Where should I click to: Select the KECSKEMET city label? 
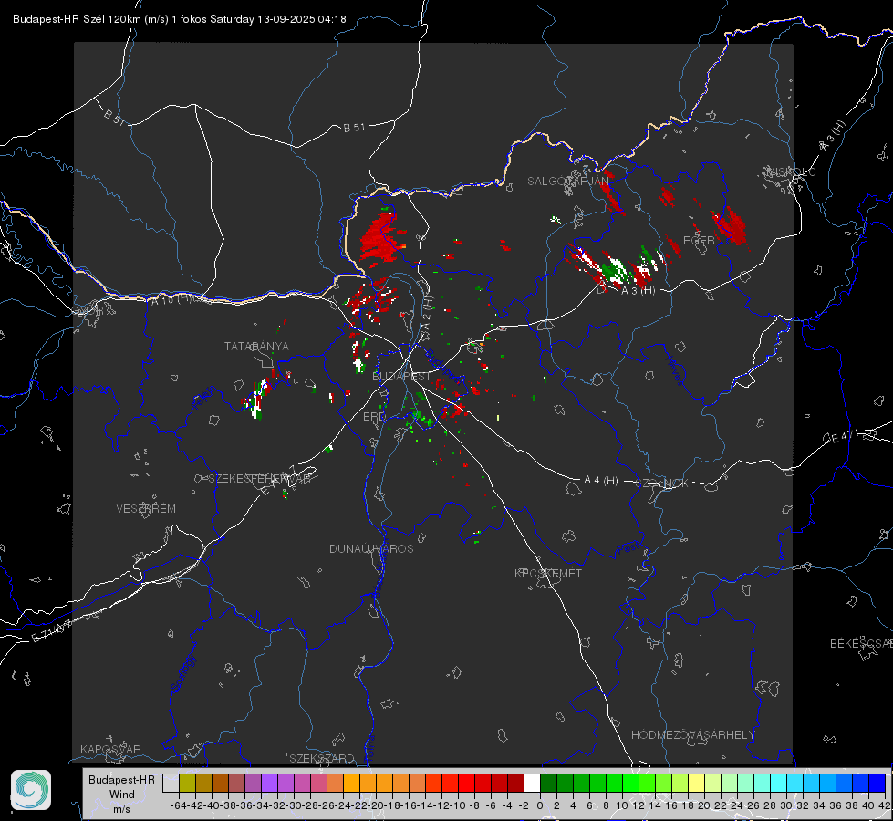pyautogui.click(x=548, y=574)
